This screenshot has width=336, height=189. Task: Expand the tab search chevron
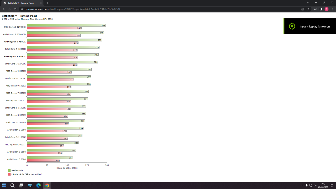(308, 3)
